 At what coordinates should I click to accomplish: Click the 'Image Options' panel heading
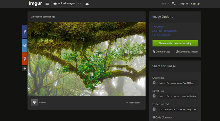point(162,17)
